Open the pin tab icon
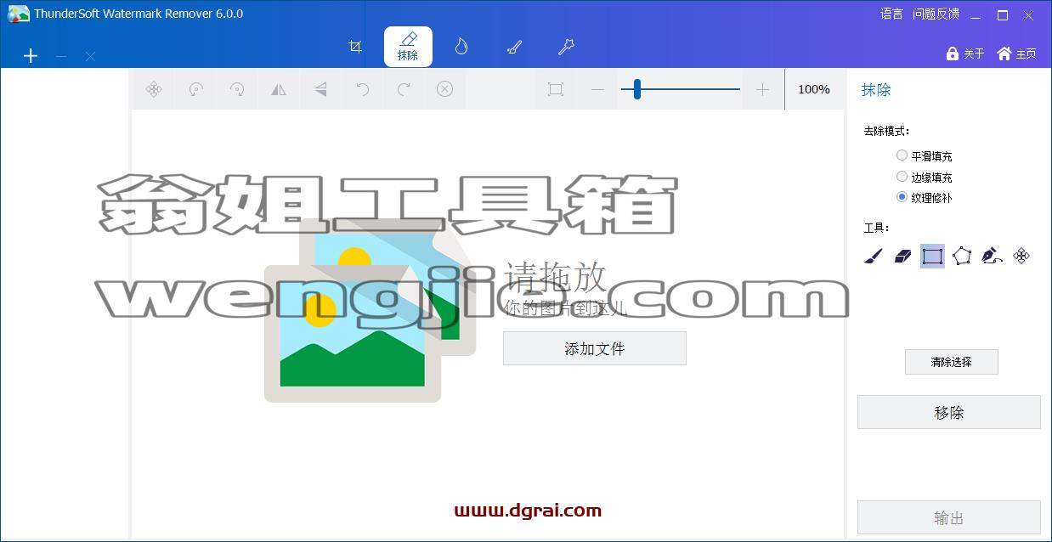Image resolution: width=1052 pixels, height=542 pixels. pos(566,47)
